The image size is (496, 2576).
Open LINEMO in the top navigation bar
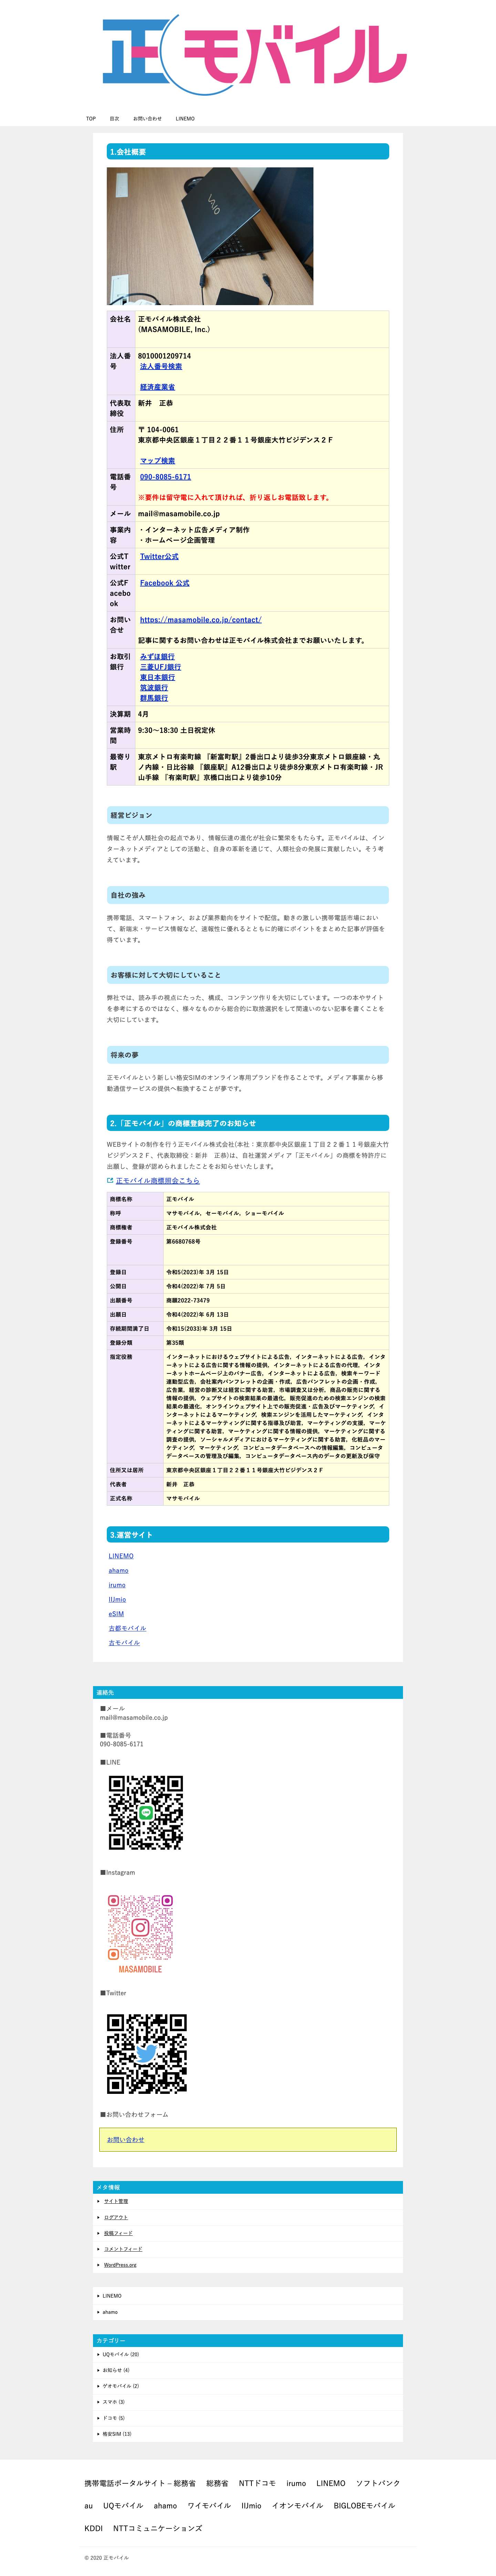click(185, 119)
